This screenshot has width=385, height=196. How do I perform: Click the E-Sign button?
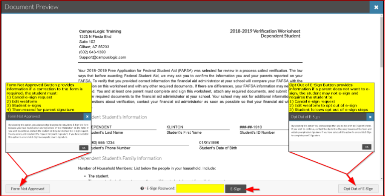click(236, 189)
